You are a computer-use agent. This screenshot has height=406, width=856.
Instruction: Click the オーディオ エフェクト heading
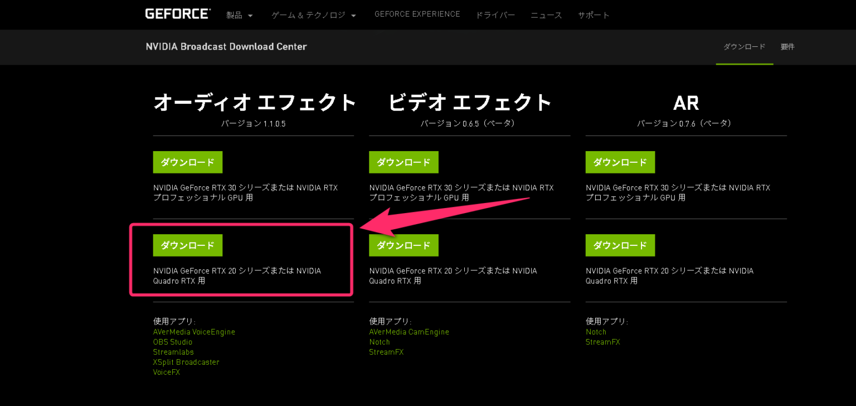click(255, 102)
